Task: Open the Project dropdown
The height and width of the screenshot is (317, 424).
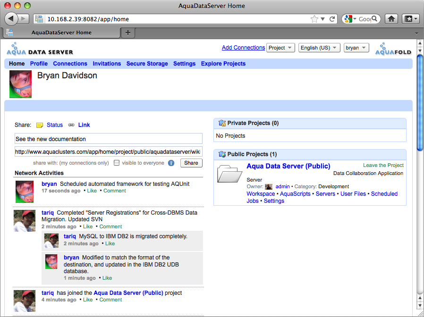Action: click(x=280, y=48)
